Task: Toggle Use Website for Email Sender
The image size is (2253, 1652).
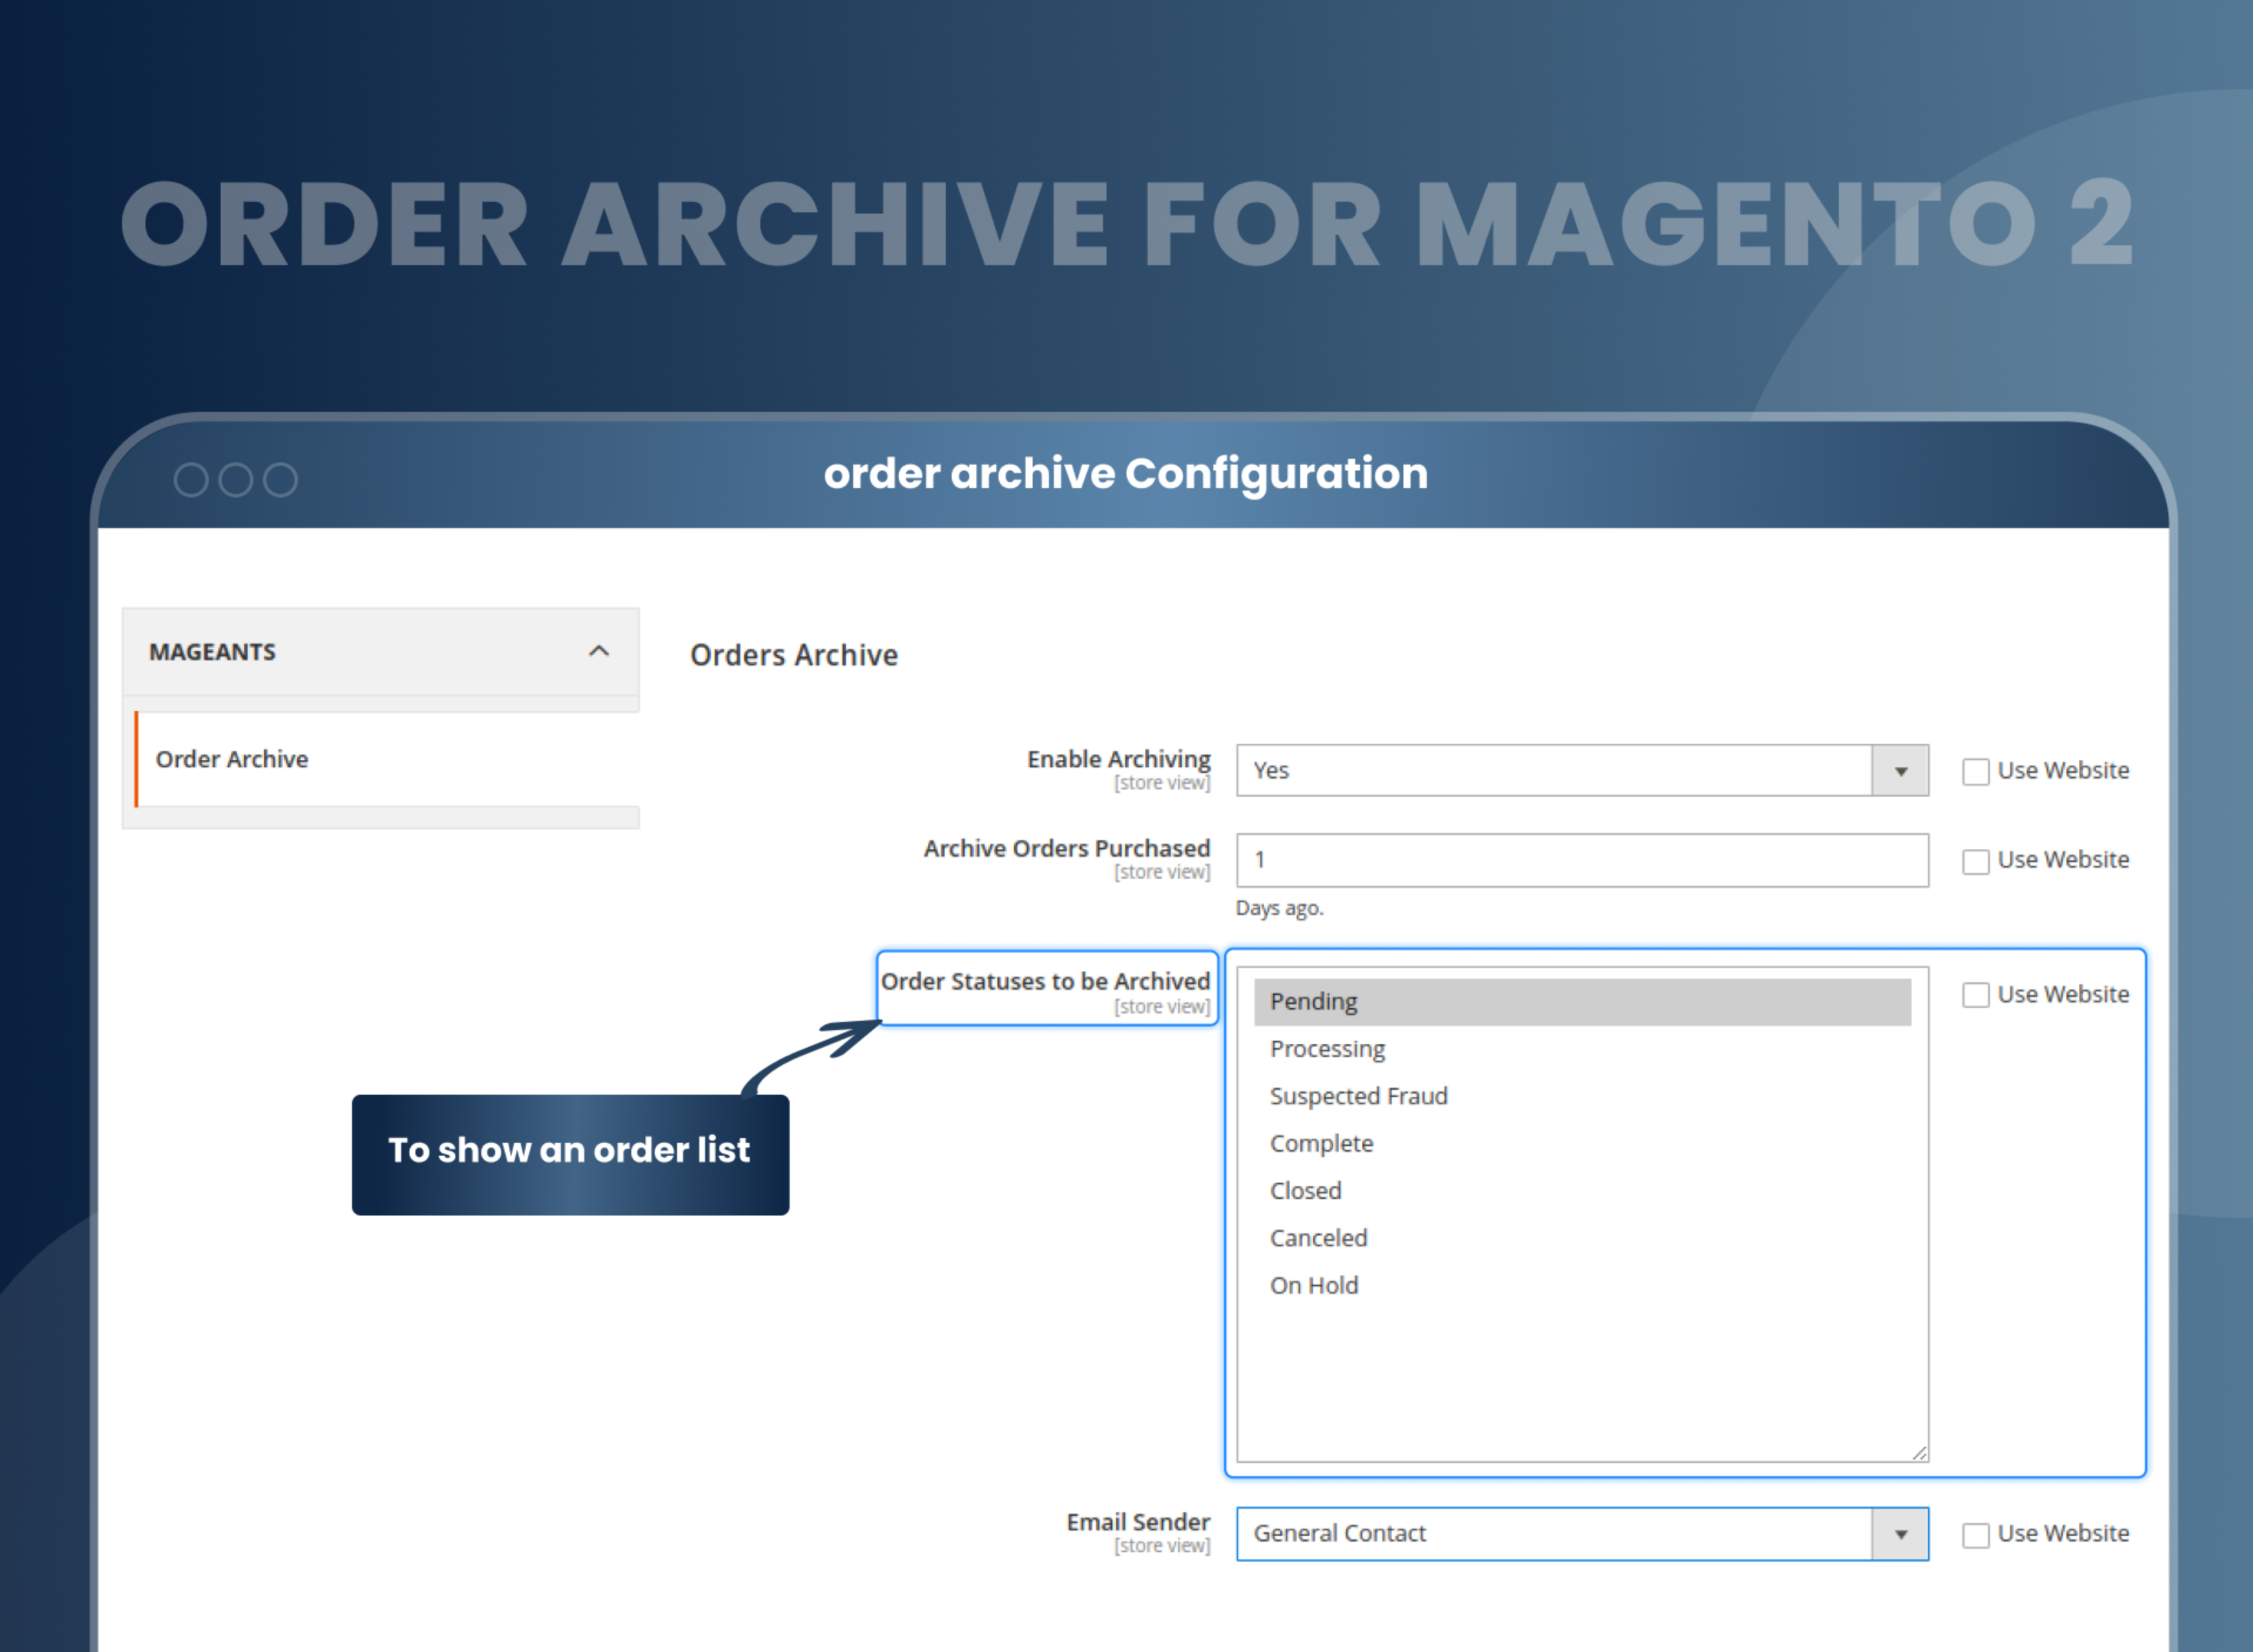Action: [1975, 1535]
